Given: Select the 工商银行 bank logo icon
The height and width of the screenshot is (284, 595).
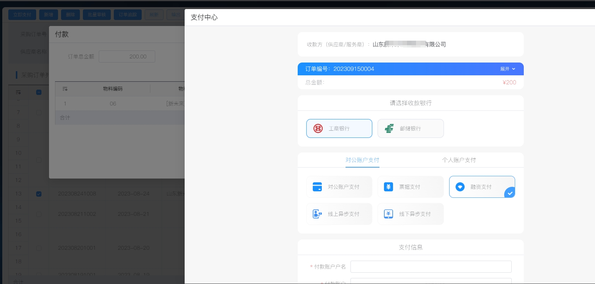Looking at the screenshot, I should 318,128.
